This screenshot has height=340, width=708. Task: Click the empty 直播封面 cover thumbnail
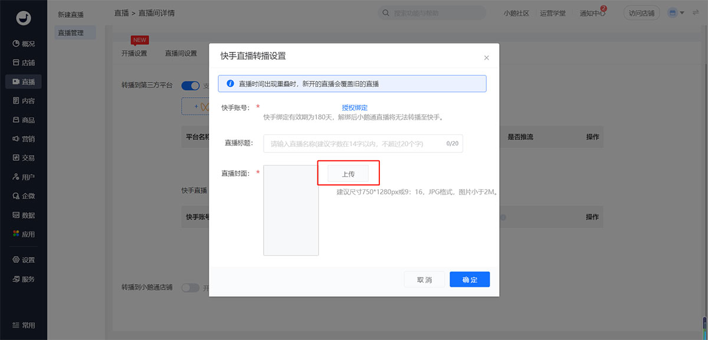tap(291, 210)
